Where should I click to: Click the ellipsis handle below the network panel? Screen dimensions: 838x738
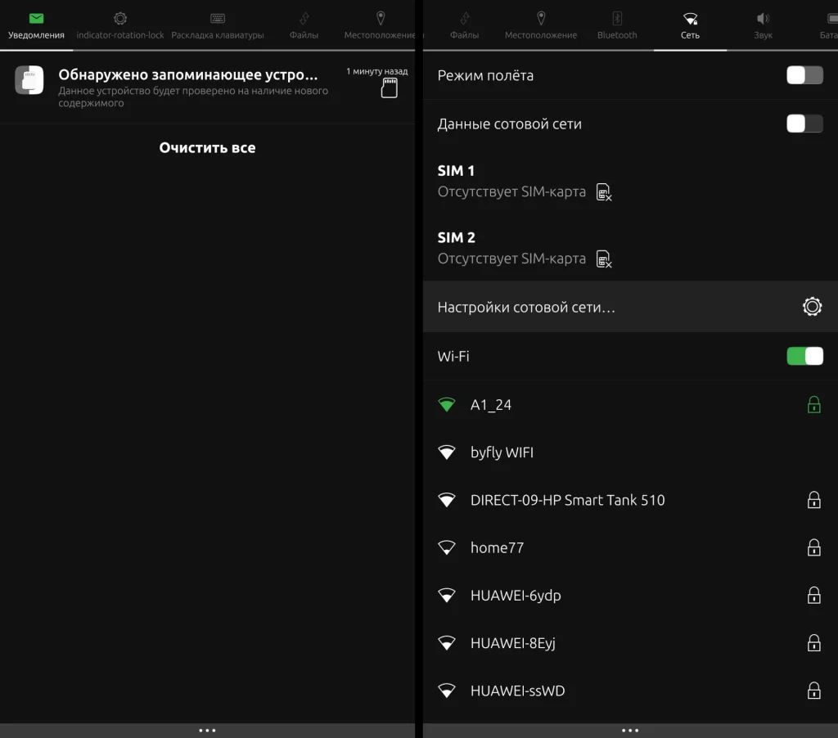[630, 730]
